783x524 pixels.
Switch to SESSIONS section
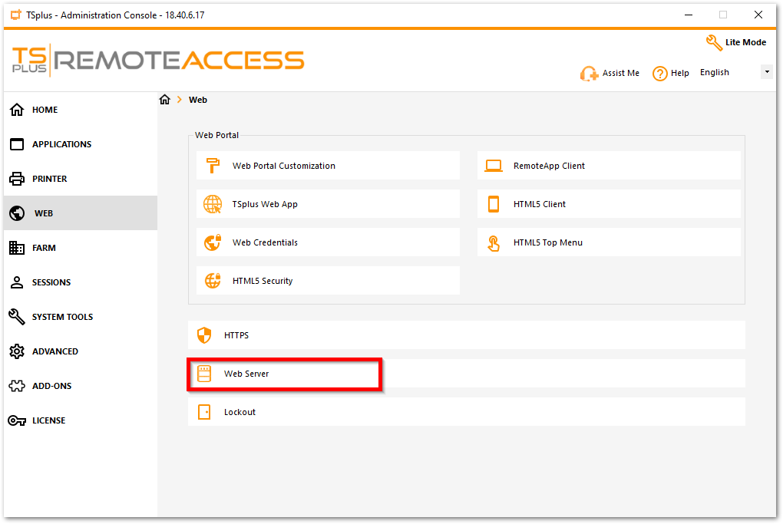pos(51,282)
